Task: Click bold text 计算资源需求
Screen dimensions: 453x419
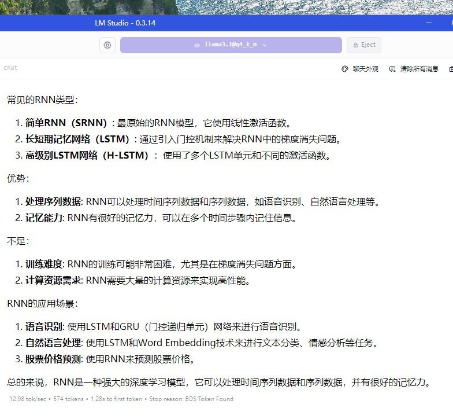Action: pyautogui.click(x=54, y=280)
